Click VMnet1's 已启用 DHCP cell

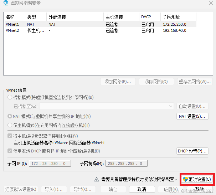coord(148,24)
